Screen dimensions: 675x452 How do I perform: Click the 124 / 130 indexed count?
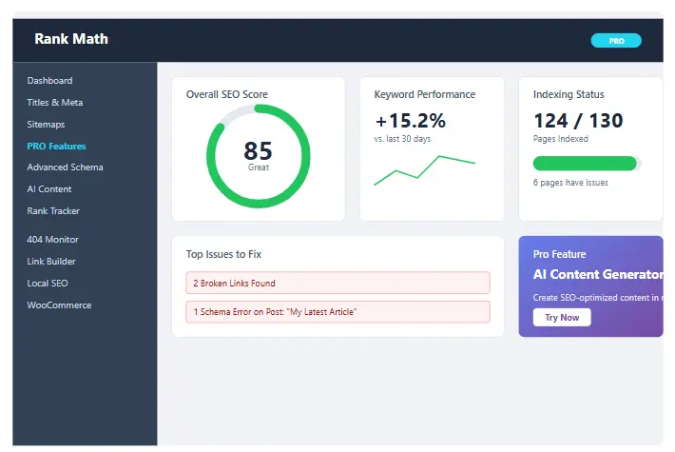pos(578,121)
